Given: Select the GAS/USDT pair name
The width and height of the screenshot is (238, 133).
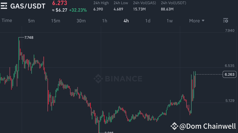Looking at the screenshot, I should click(28, 6).
